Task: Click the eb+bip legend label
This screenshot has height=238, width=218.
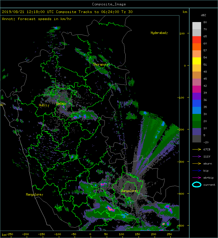Action: [x=208, y=178]
